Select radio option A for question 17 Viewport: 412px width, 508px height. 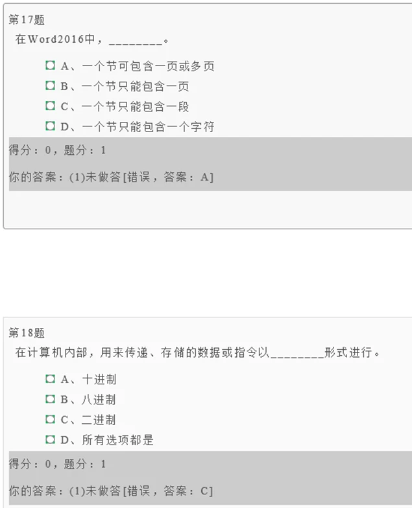(50, 65)
